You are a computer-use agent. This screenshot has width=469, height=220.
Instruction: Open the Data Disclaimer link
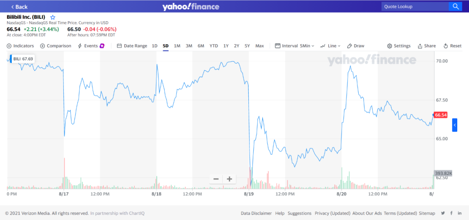(256, 213)
